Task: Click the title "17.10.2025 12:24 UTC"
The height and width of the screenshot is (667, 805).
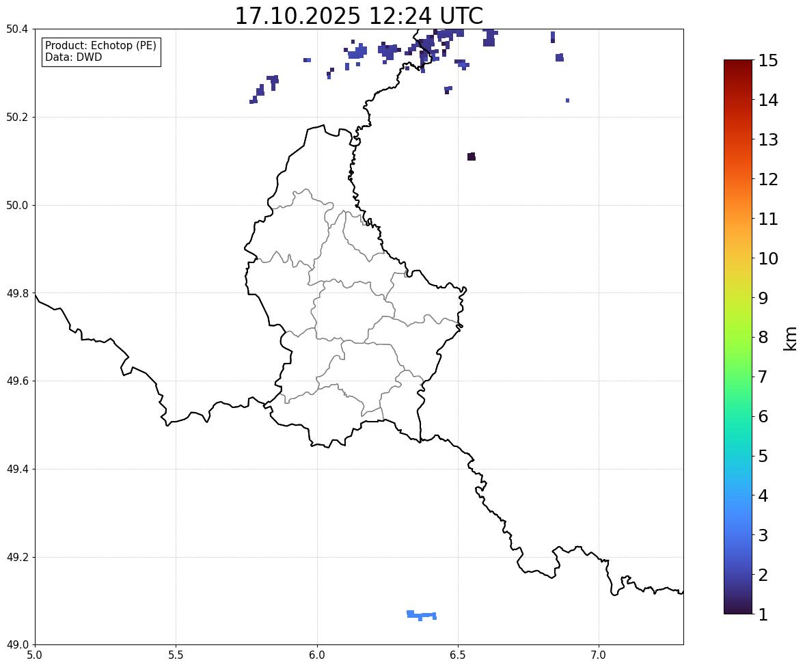Action: [x=359, y=16]
